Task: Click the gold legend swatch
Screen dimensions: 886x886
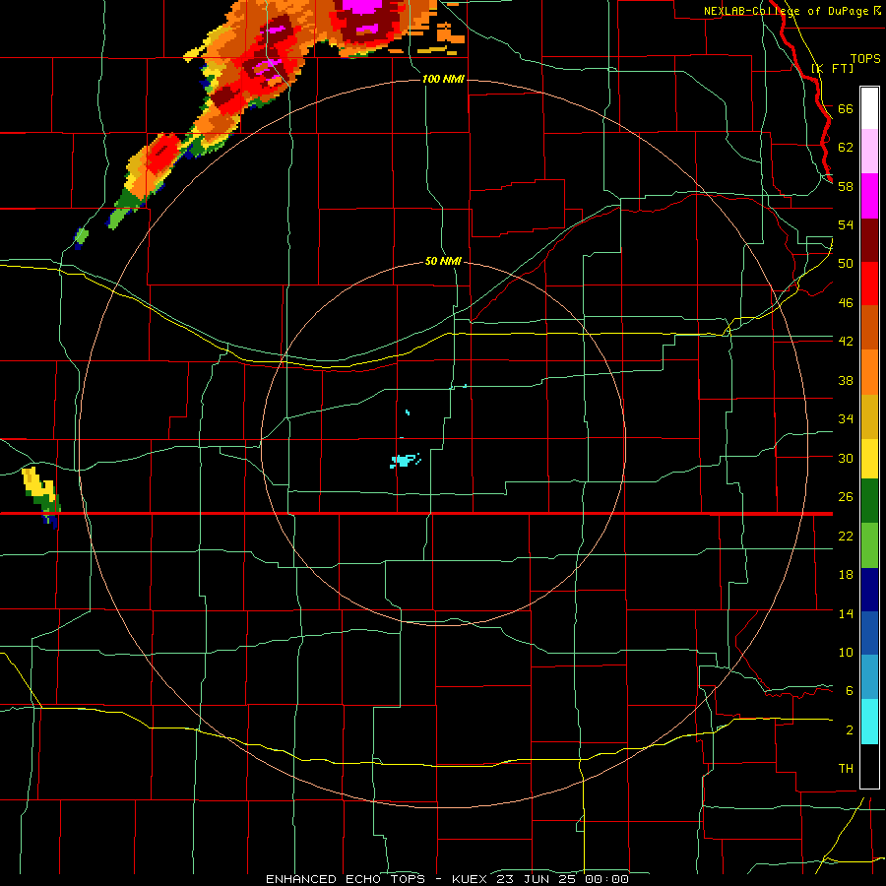Action: (x=869, y=415)
